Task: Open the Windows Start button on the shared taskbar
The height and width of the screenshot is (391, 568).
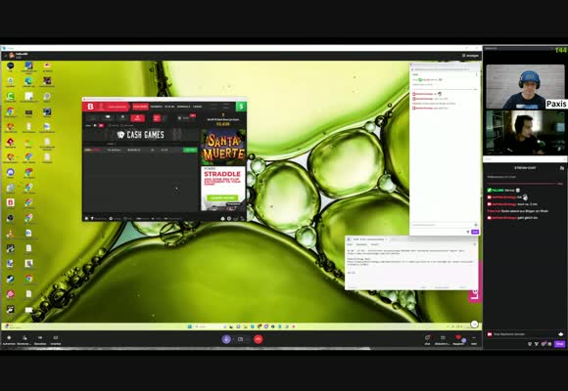Action: [189, 326]
